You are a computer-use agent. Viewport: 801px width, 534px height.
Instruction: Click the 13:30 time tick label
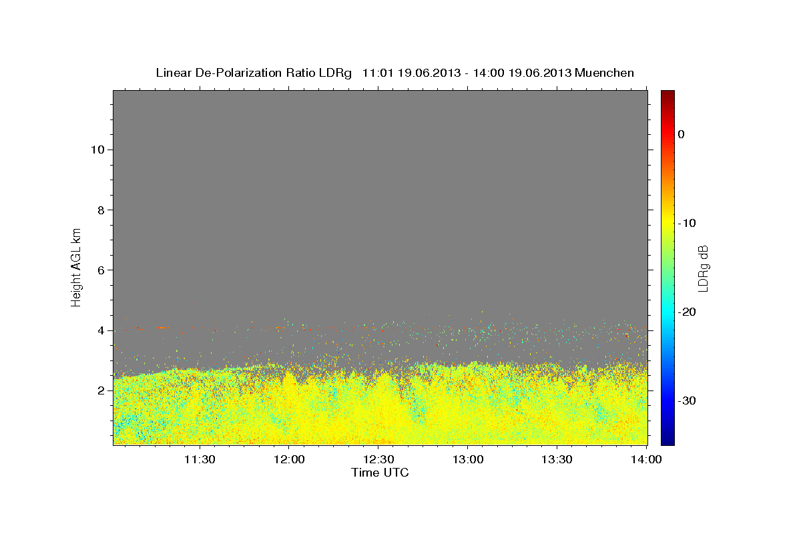pyautogui.click(x=557, y=459)
